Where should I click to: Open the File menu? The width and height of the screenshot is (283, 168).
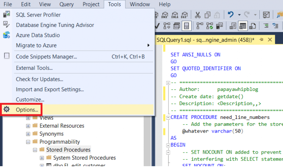8,4
